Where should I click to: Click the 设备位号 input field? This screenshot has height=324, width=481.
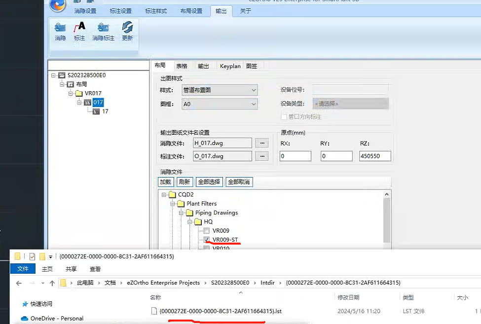tap(350, 89)
